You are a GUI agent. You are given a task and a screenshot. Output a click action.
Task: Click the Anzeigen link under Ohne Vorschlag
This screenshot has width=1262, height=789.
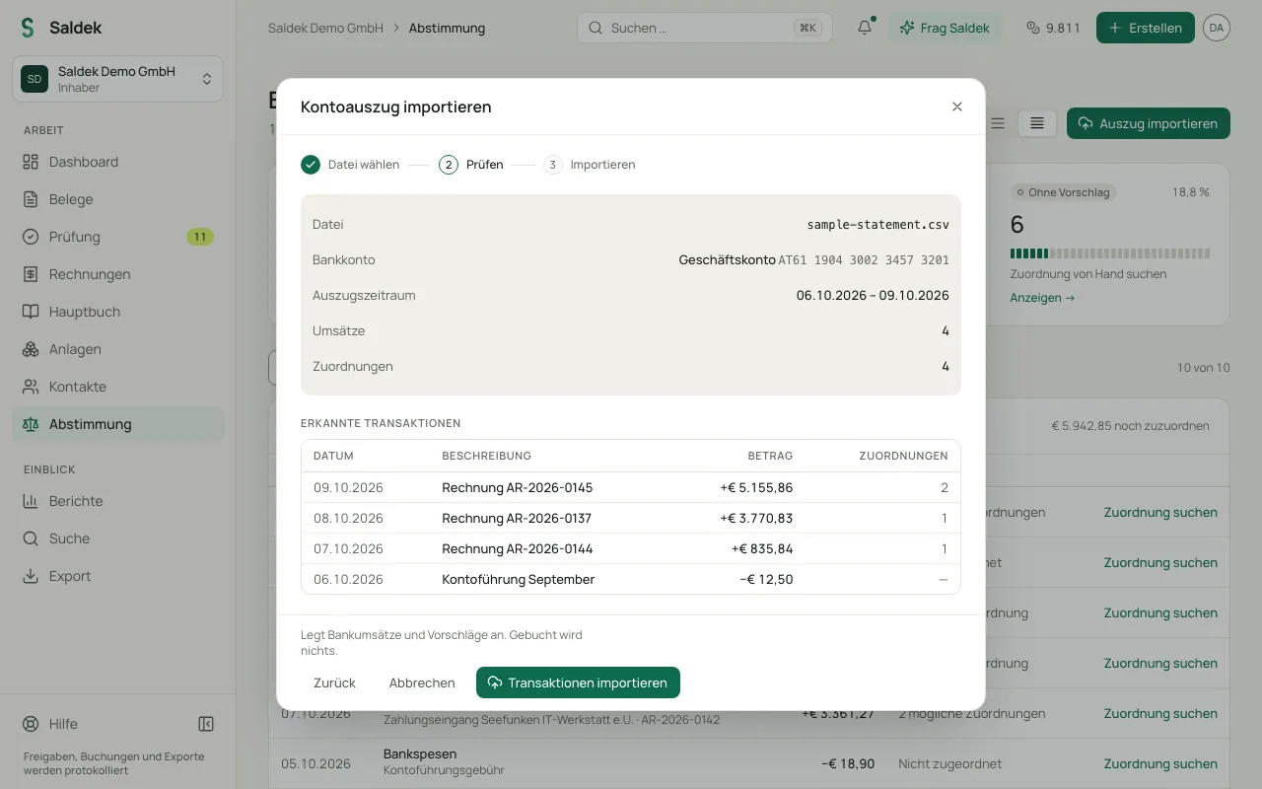click(x=1042, y=298)
